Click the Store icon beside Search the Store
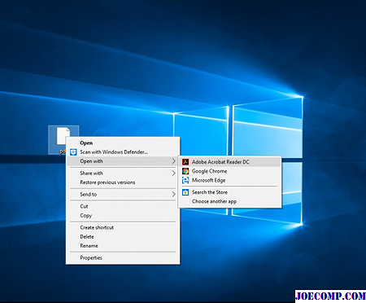Viewport: 366px width, 303px height. click(185, 192)
